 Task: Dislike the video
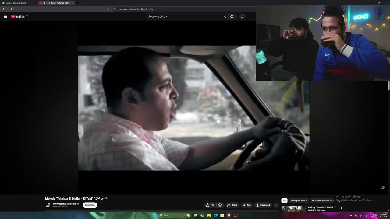[x=220, y=205]
